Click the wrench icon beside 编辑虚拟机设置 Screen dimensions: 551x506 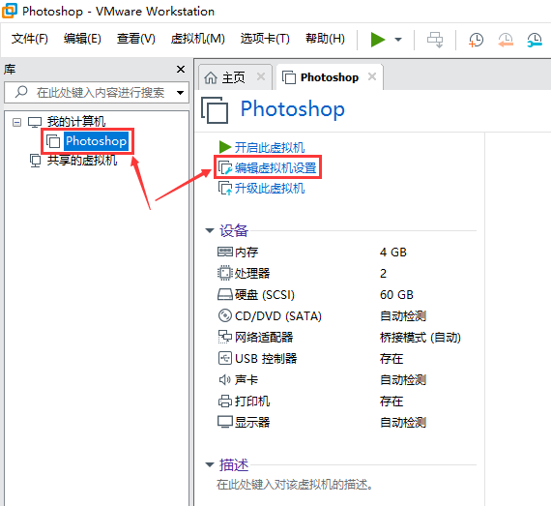click(x=225, y=167)
